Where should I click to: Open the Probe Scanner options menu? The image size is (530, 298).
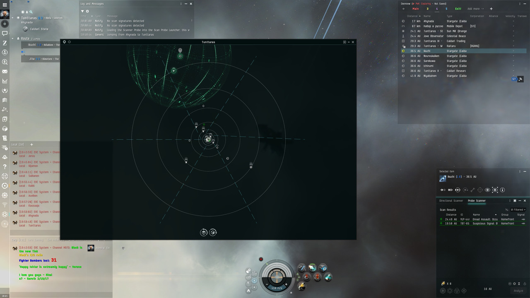509,201
